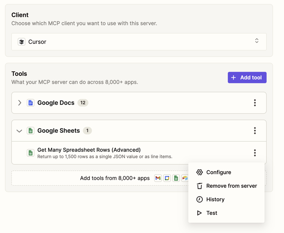The image size is (284, 233).
Task: Click the Google Docs app icon
Action: tap(31, 103)
